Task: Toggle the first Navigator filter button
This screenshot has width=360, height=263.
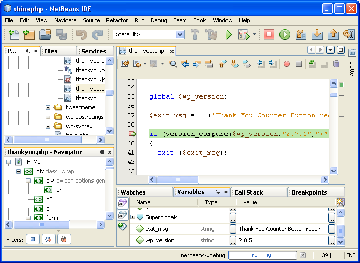Action: (x=33, y=239)
